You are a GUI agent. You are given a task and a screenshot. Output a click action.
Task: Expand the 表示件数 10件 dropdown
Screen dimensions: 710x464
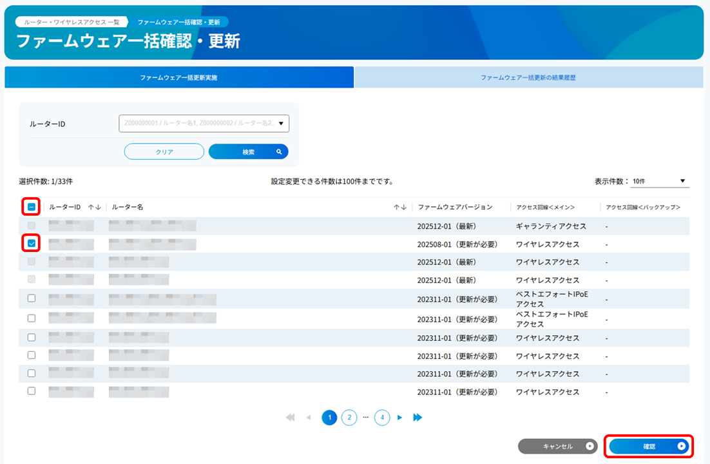[660, 181]
